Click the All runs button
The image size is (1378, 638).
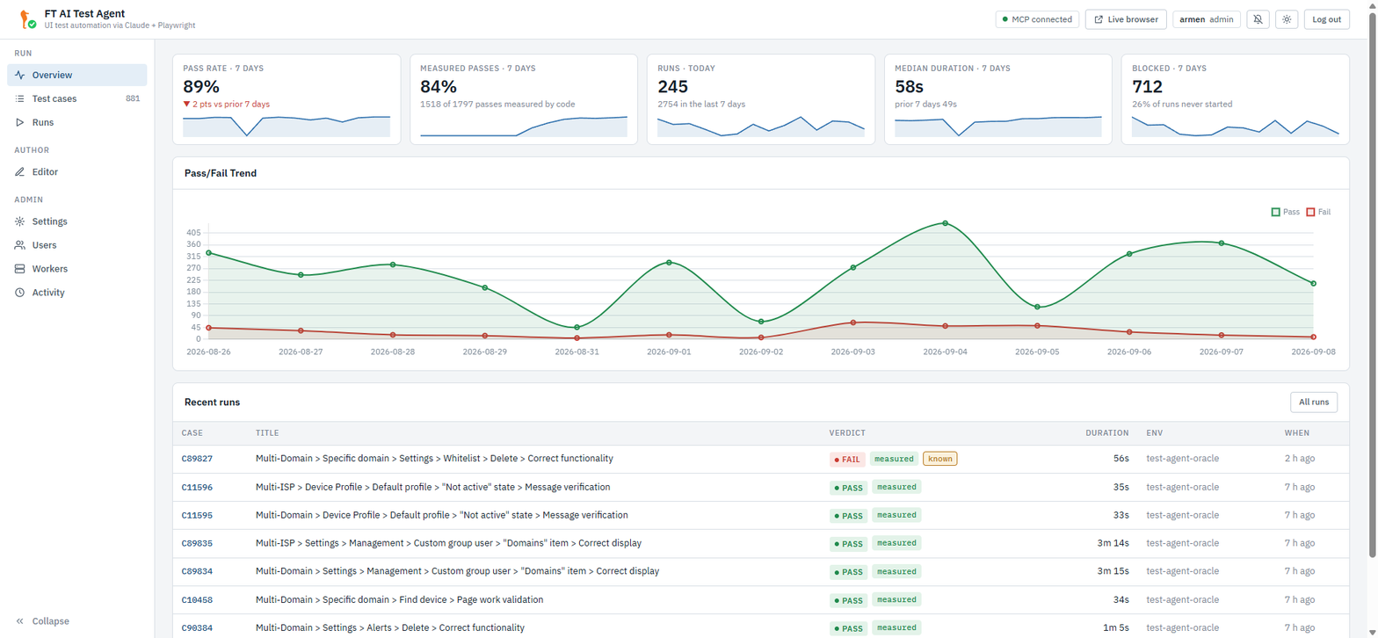tap(1314, 402)
